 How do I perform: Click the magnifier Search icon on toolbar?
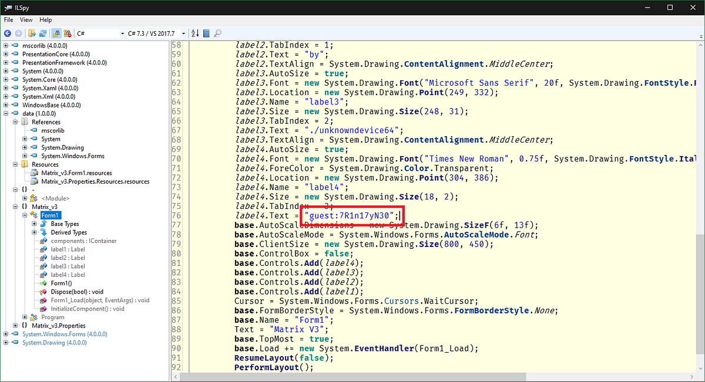tap(217, 33)
